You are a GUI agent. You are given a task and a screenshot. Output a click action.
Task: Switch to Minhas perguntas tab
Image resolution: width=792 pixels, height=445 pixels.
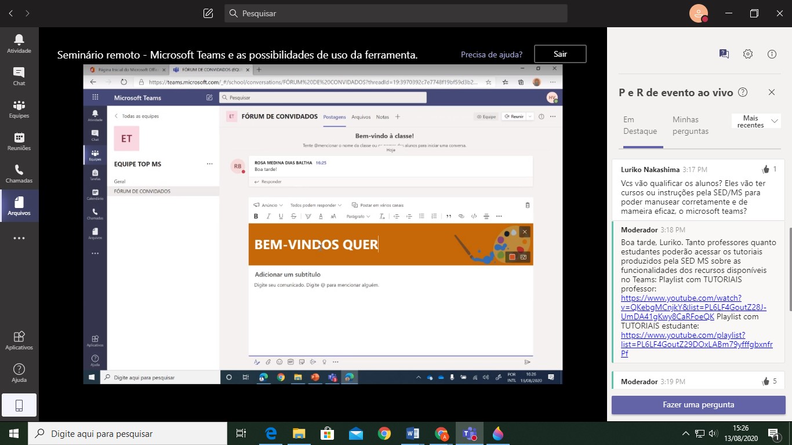click(691, 125)
